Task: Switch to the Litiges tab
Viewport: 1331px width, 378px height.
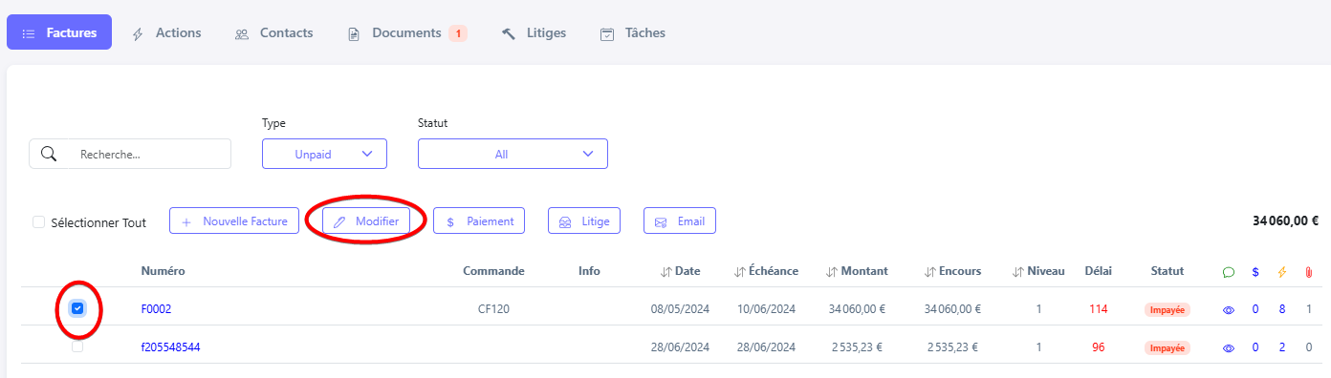Action: click(534, 32)
